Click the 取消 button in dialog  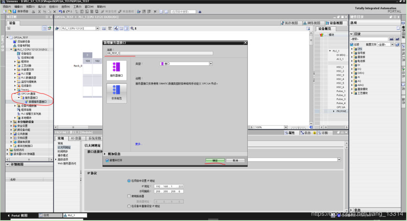[236, 160]
